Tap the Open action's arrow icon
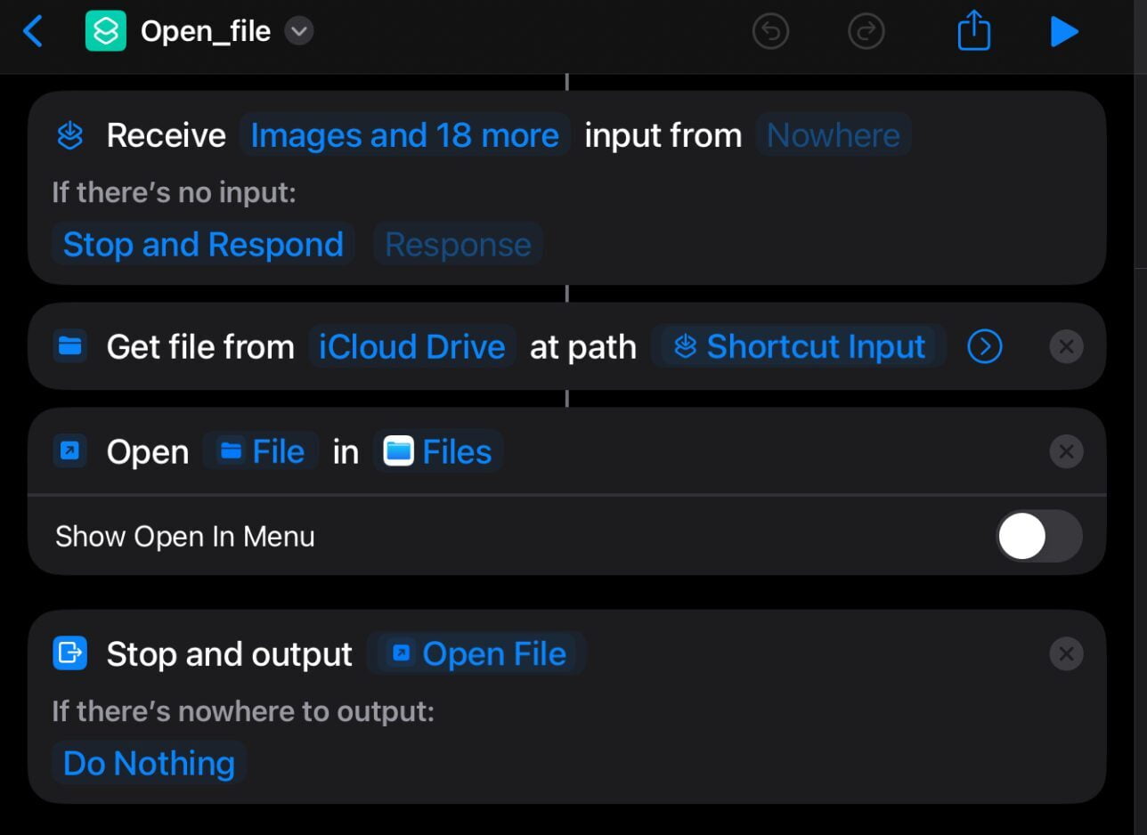The image size is (1147, 835). (x=70, y=451)
